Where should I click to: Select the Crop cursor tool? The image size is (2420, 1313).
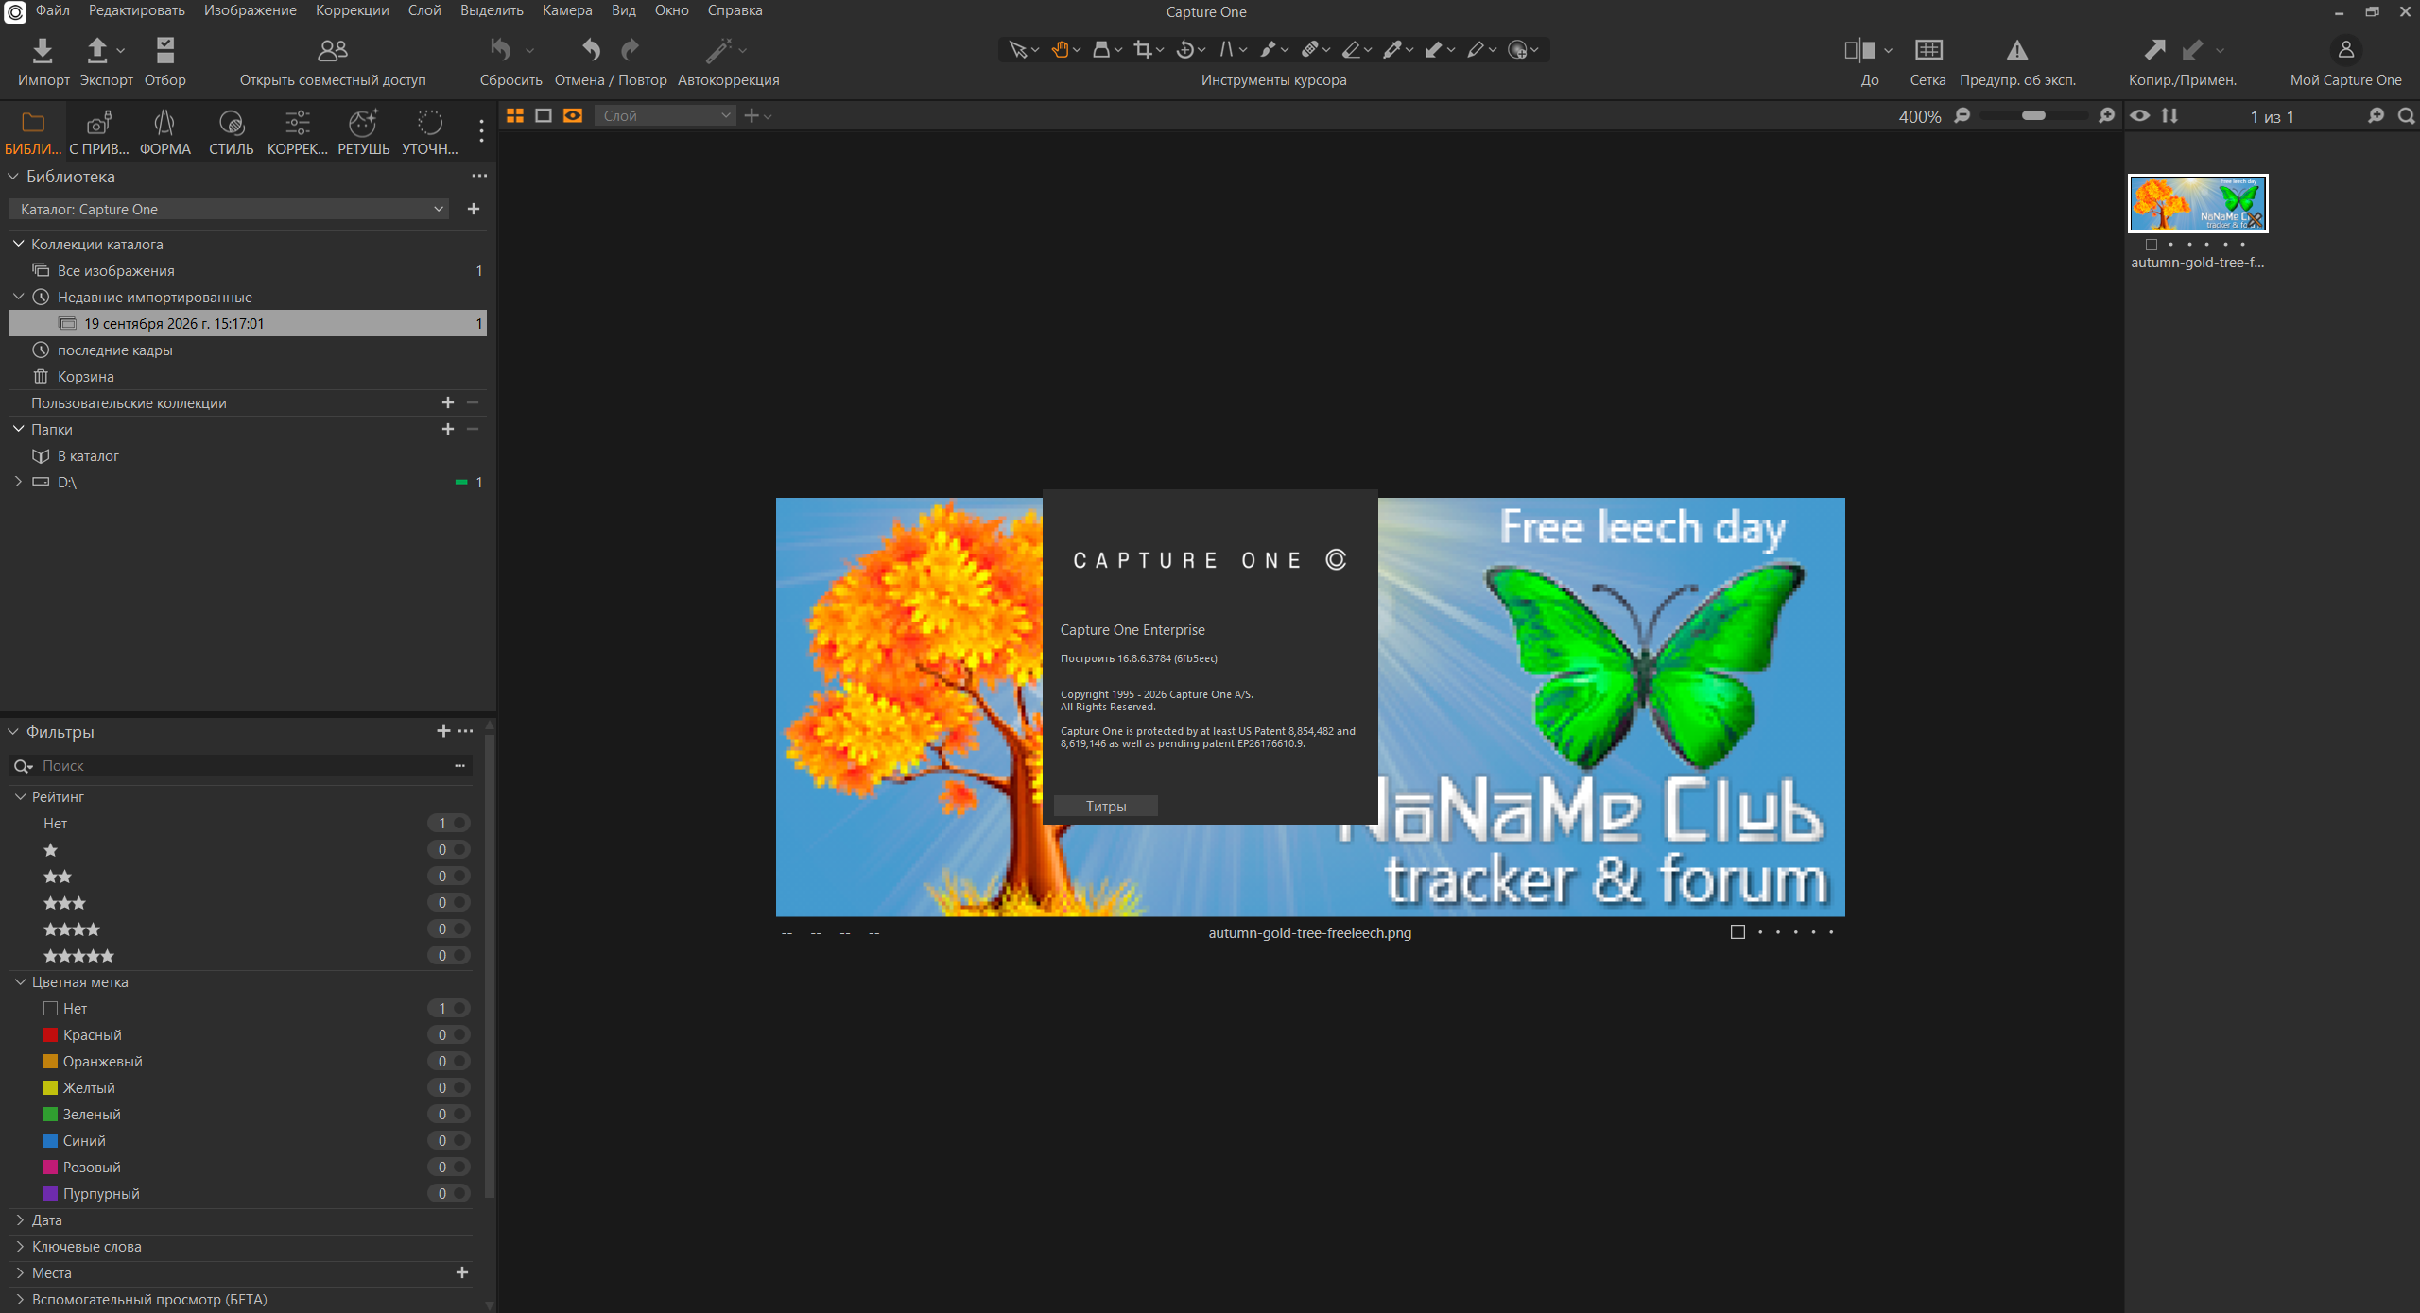1143,50
